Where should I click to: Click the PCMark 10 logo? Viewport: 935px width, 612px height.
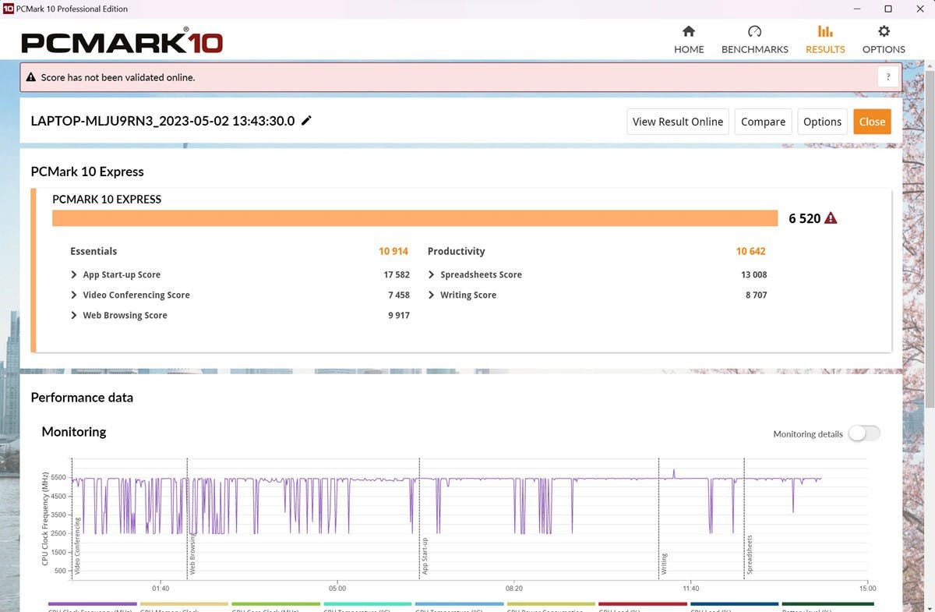tap(122, 41)
